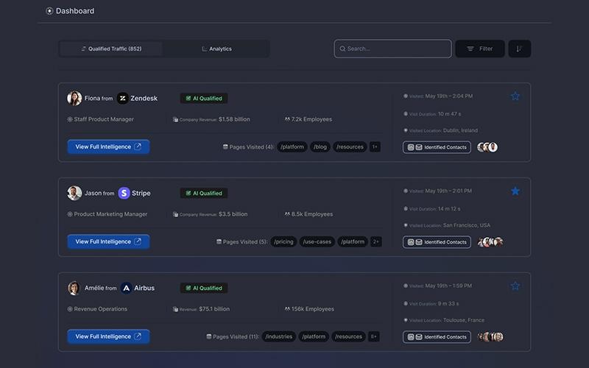This screenshot has height=368, width=589.
Task: Open Identified Contacts for Stripe
Action: tap(437, 242)
